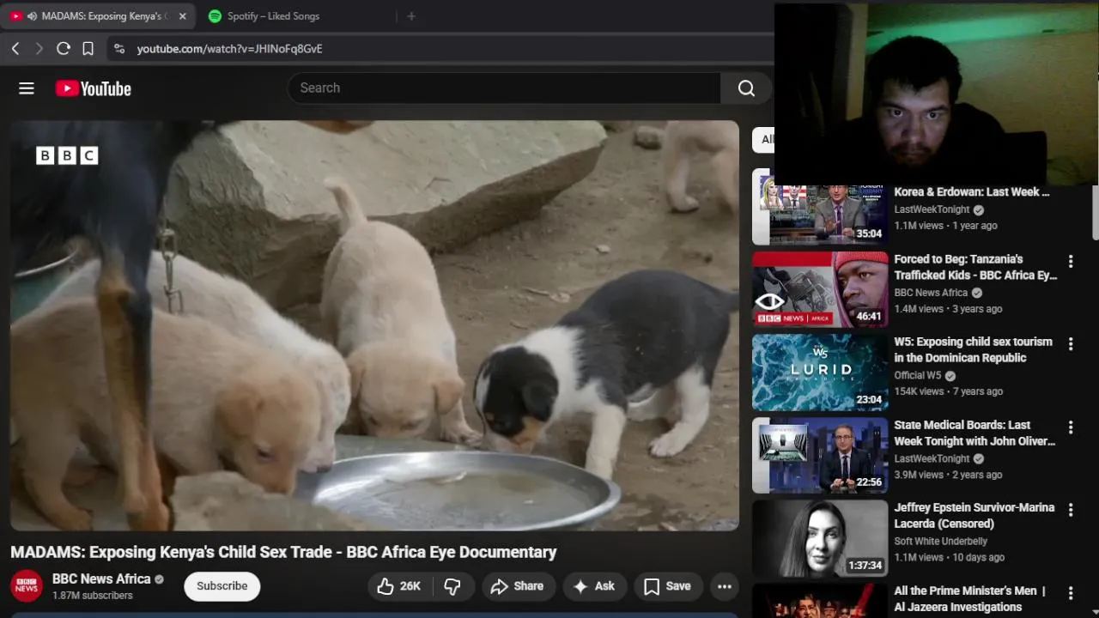Like the video with thumbs-up 26K
Image resolution: width=1099 pixels, height=618 pixels.
[399, 586]
